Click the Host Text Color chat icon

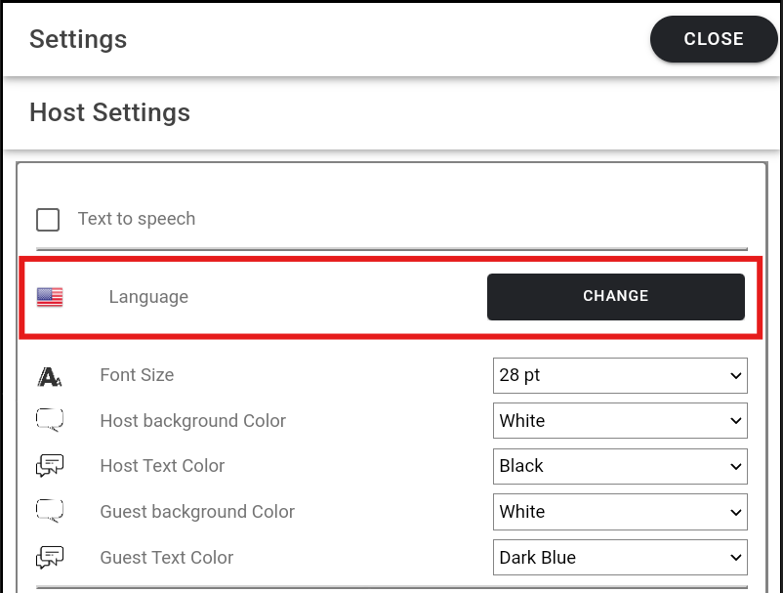(x=50, y=467)
